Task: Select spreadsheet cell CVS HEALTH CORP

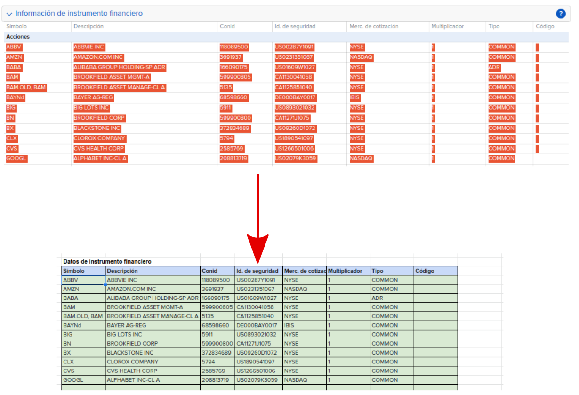Action: click(x=153, y=371)
